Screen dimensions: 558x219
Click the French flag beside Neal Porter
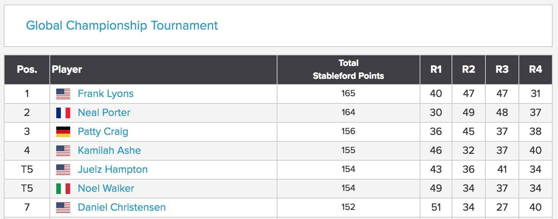tap(63, 113)
